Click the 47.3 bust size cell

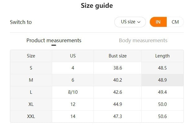click(x=118, y=116)
